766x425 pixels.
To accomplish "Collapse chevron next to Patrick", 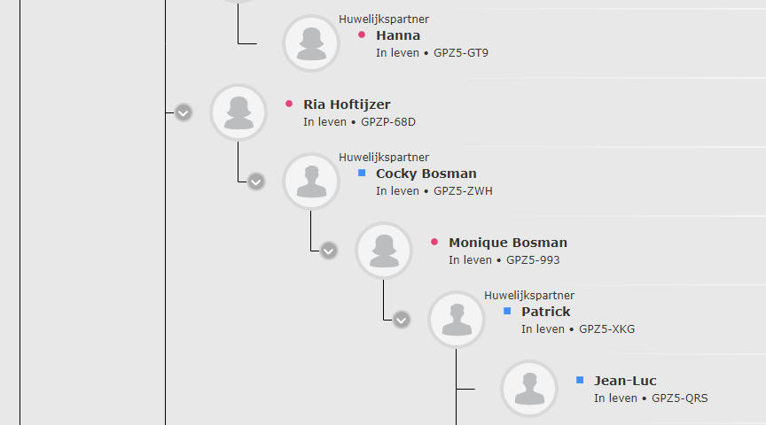I will pyautogui.click(x=401, y=321).
